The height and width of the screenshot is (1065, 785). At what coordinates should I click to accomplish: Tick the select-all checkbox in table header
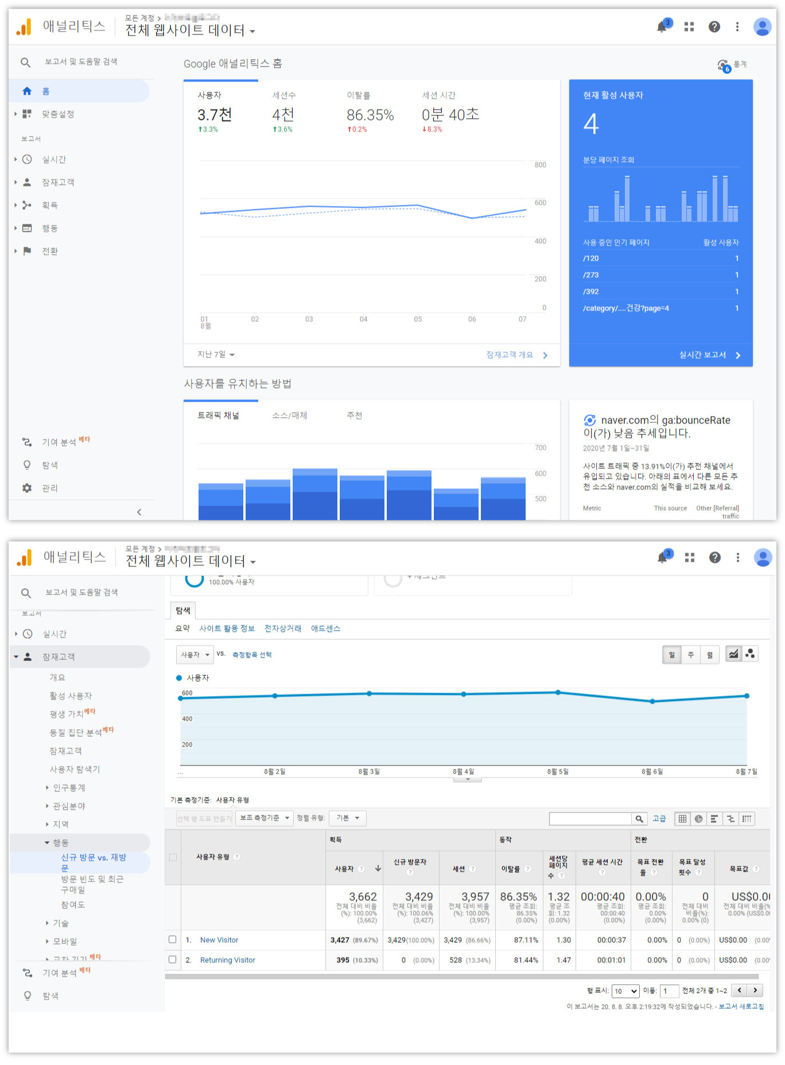[173, 857]
